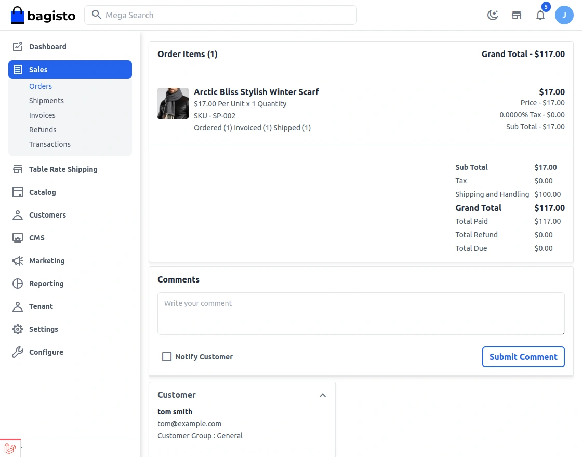Toggle dark mode moon icon

(493, 15)
